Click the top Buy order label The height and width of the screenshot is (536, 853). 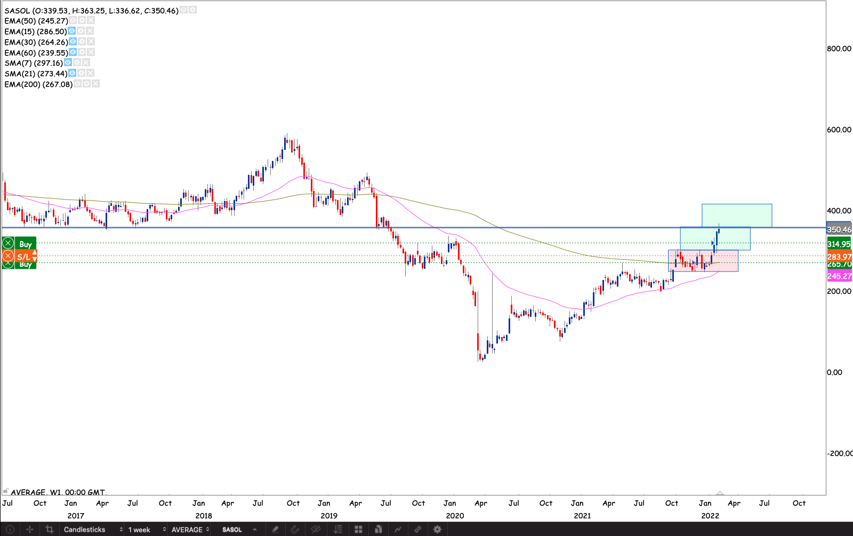pyautogui.click(x=26, y=244)
